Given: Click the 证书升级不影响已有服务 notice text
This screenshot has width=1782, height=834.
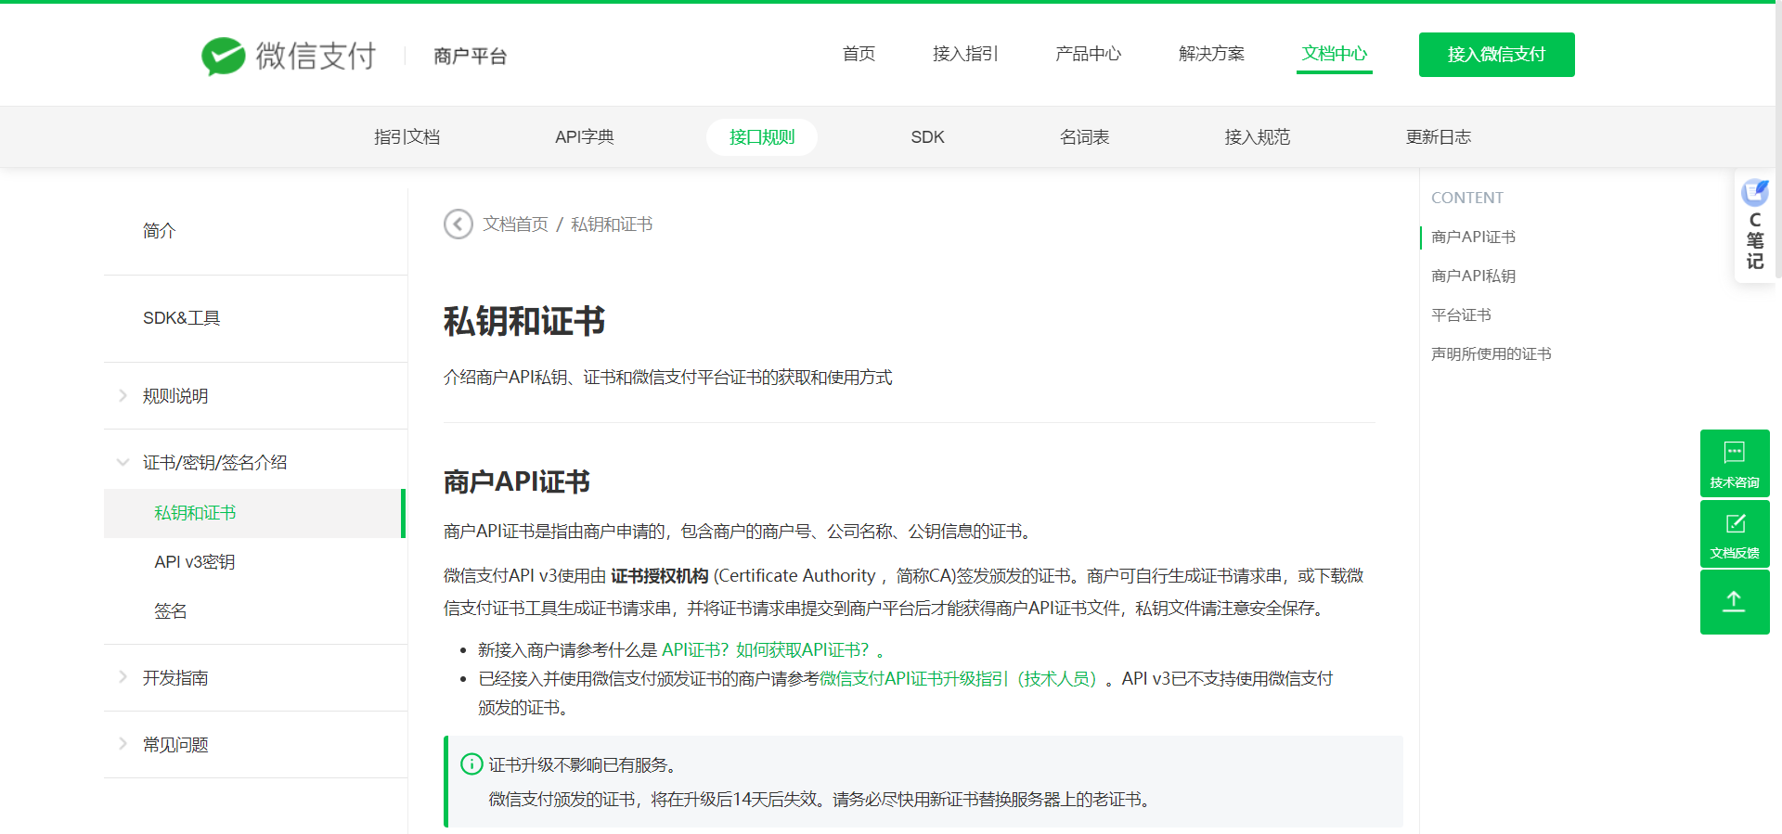Looking at the screenshot, I should pos(582,765).
